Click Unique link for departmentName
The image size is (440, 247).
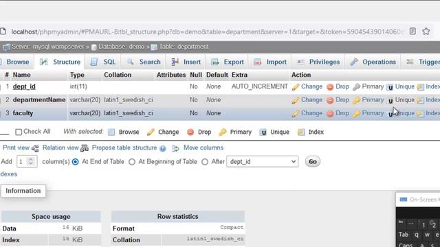tap(405, 99)
